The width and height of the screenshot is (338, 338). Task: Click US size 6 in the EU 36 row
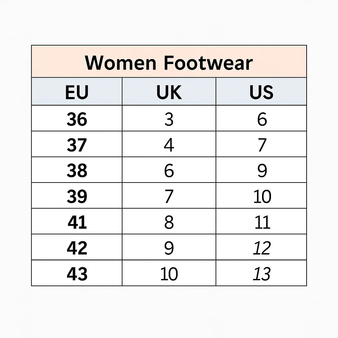click(262, 119)
